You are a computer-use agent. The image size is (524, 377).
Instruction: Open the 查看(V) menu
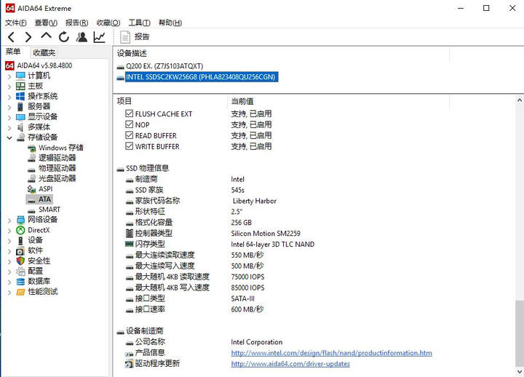point(46,23)
